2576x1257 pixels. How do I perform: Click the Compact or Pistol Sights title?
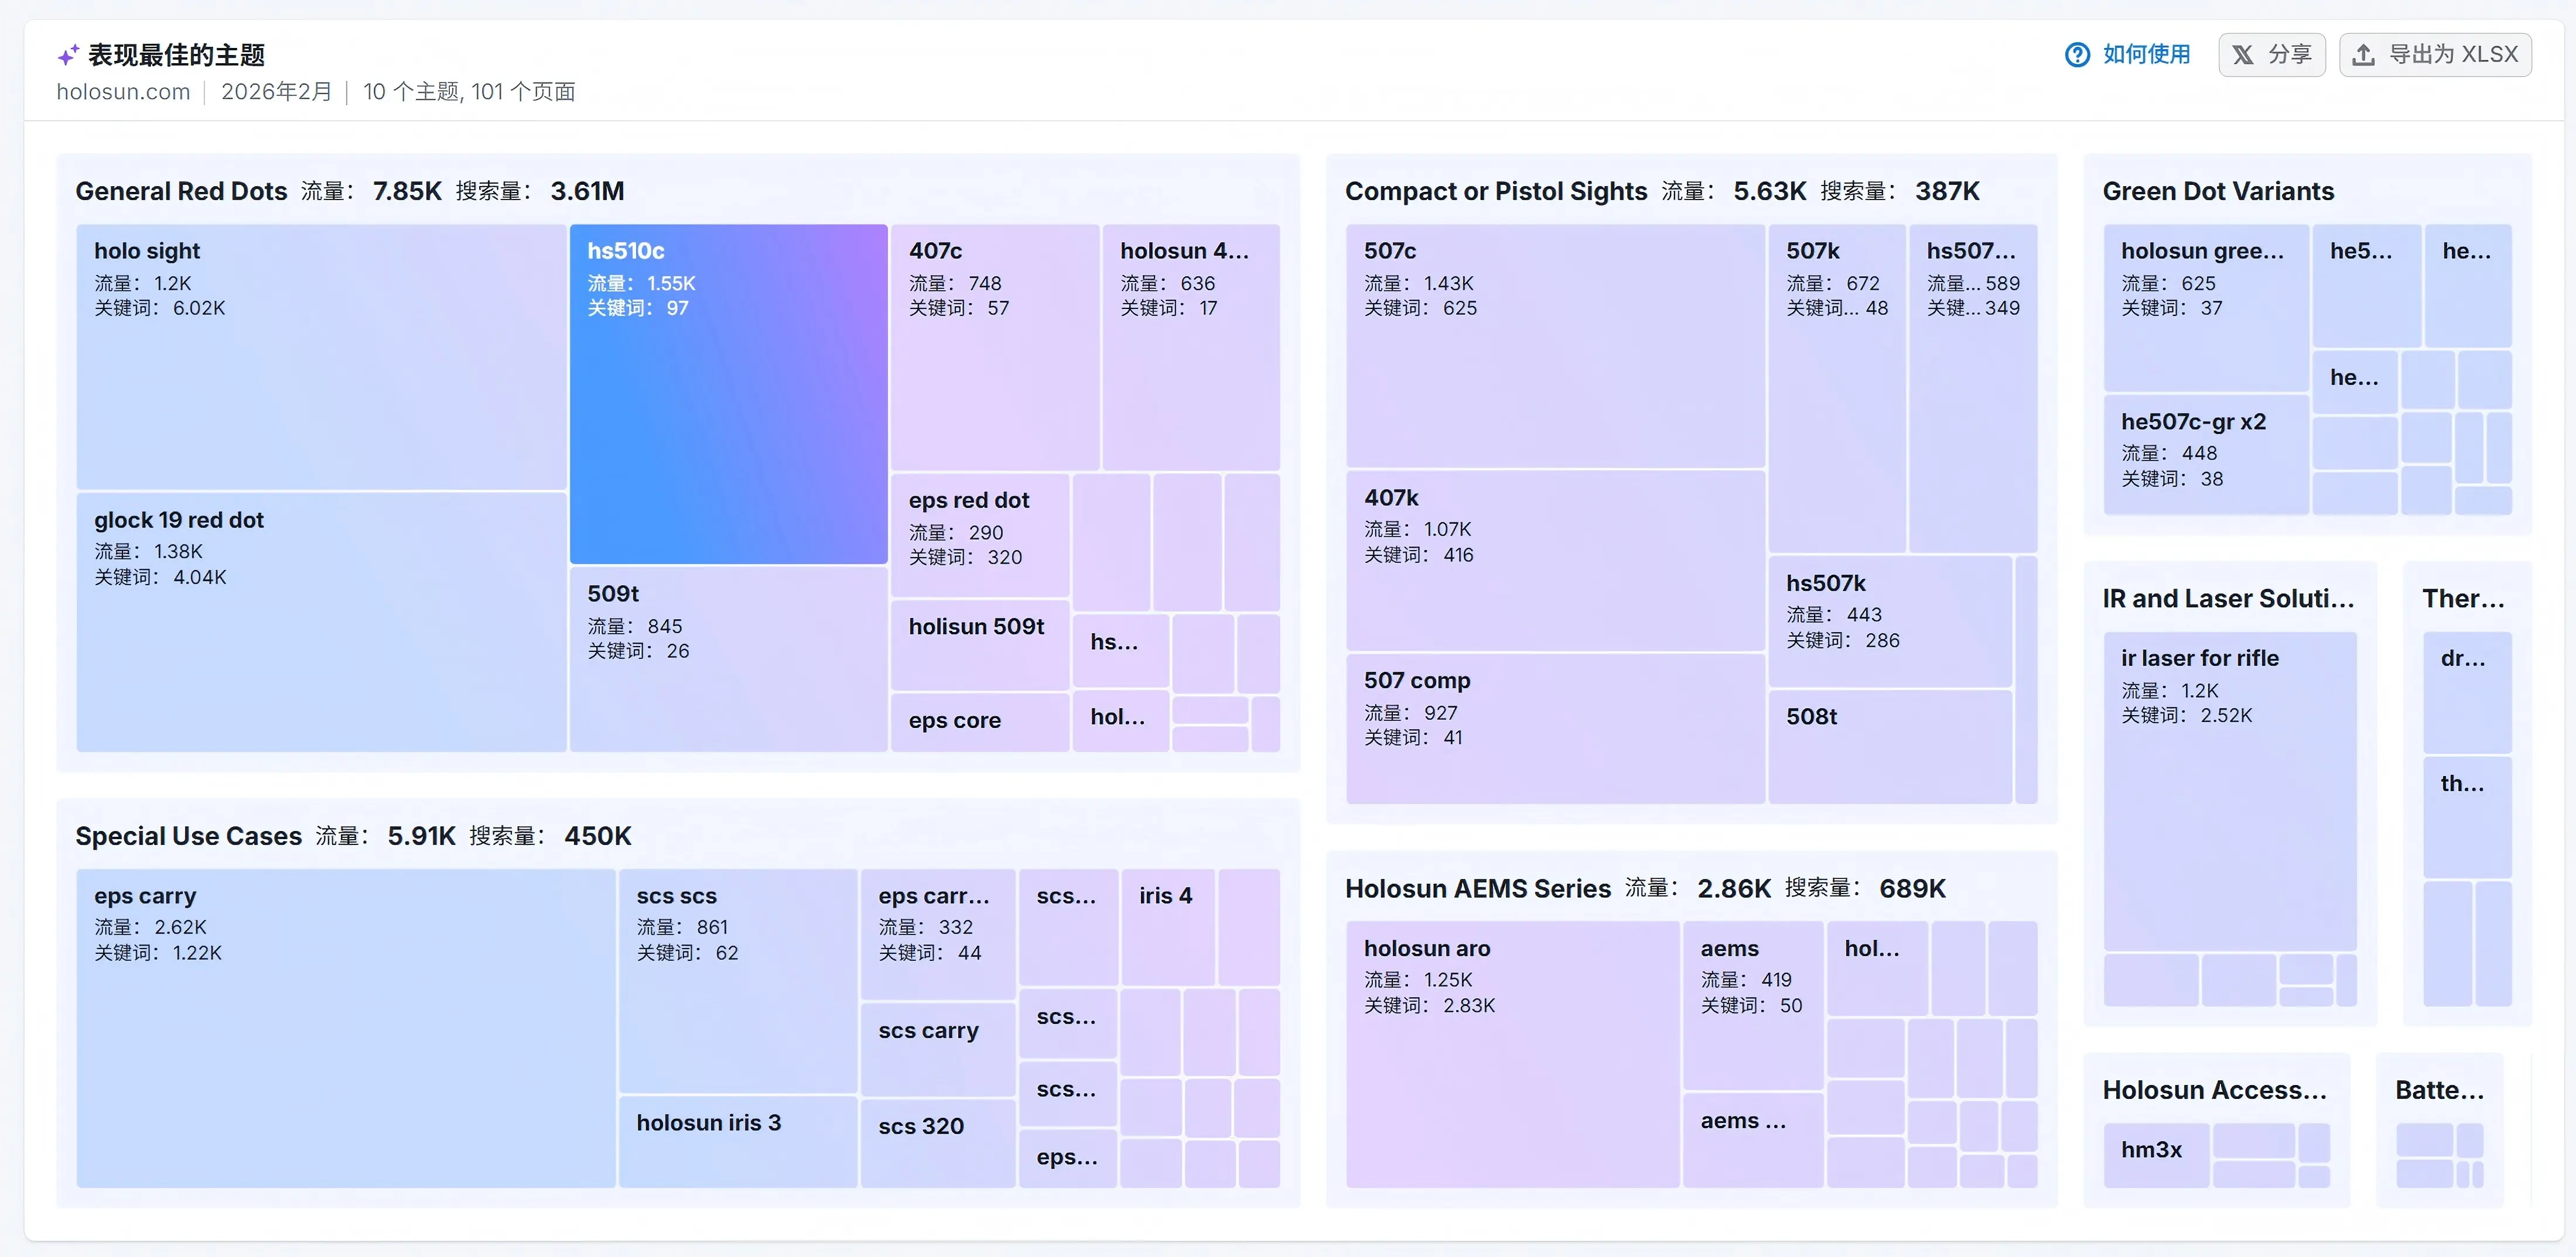point(1496,191)
